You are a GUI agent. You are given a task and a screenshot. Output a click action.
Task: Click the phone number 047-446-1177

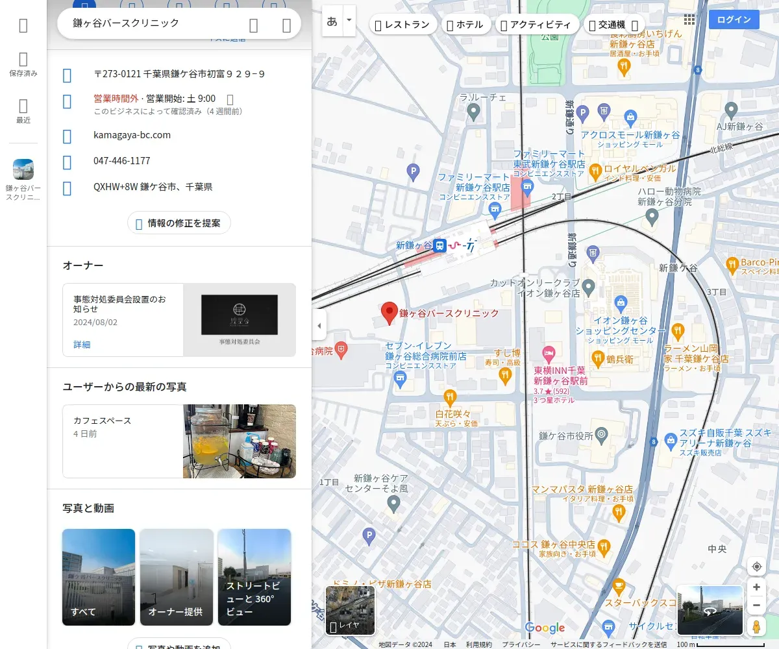[x=121, y=160]
